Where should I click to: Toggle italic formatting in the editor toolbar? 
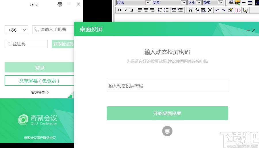point(126,10)
